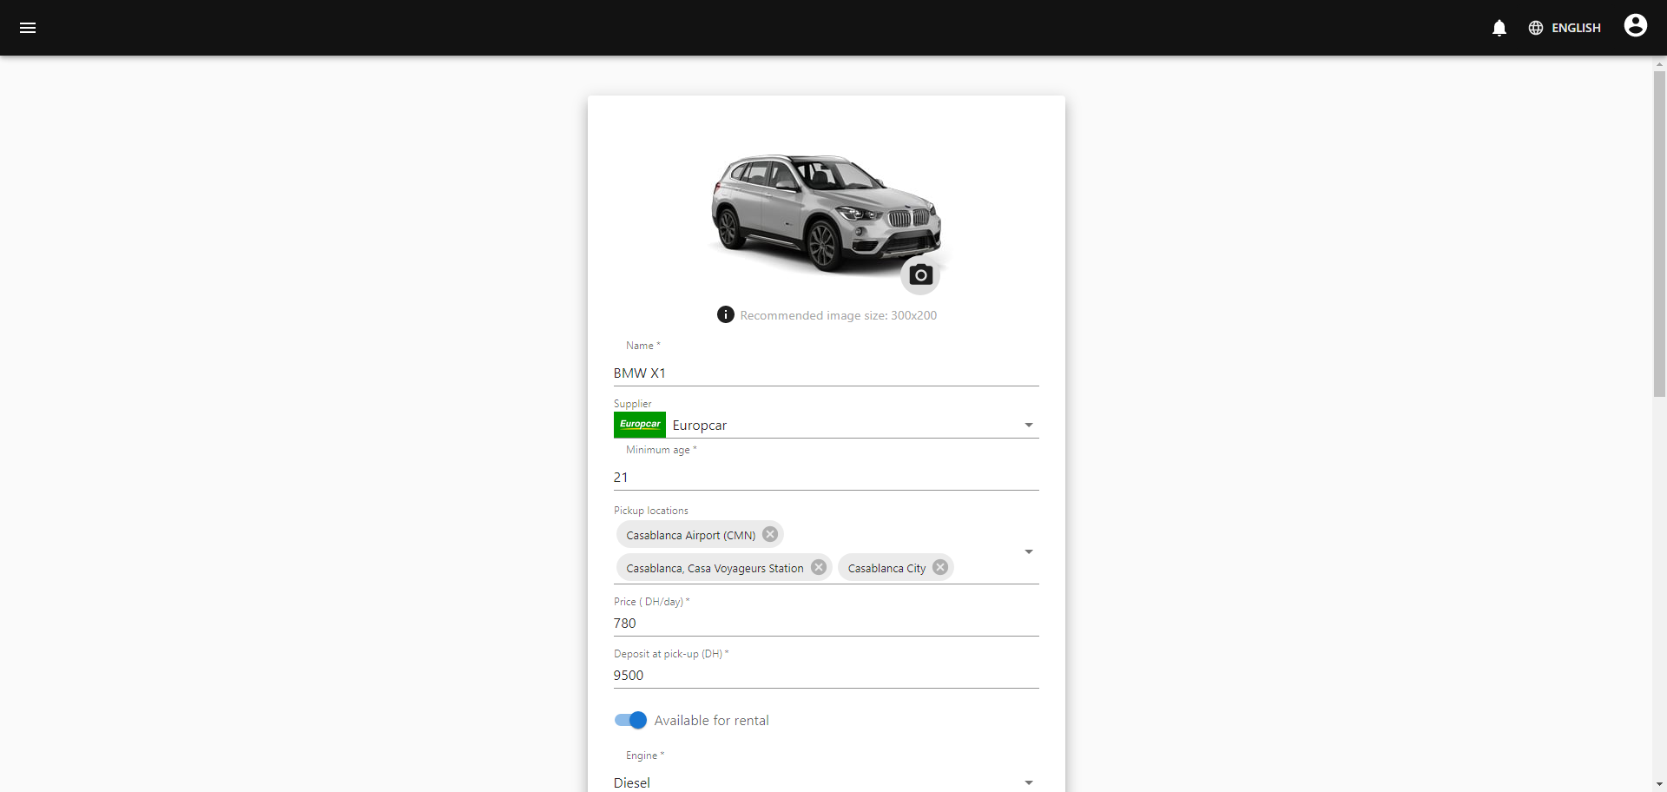Click the page vertical scrollbar thumb
The image size is (1667, 792).
(x=1659, y=234)
